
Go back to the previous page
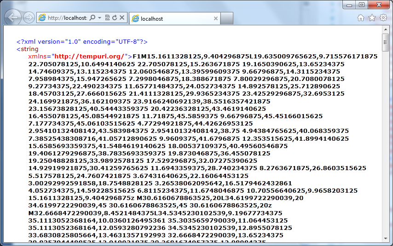pyautogui.click(x=13, y=17)
